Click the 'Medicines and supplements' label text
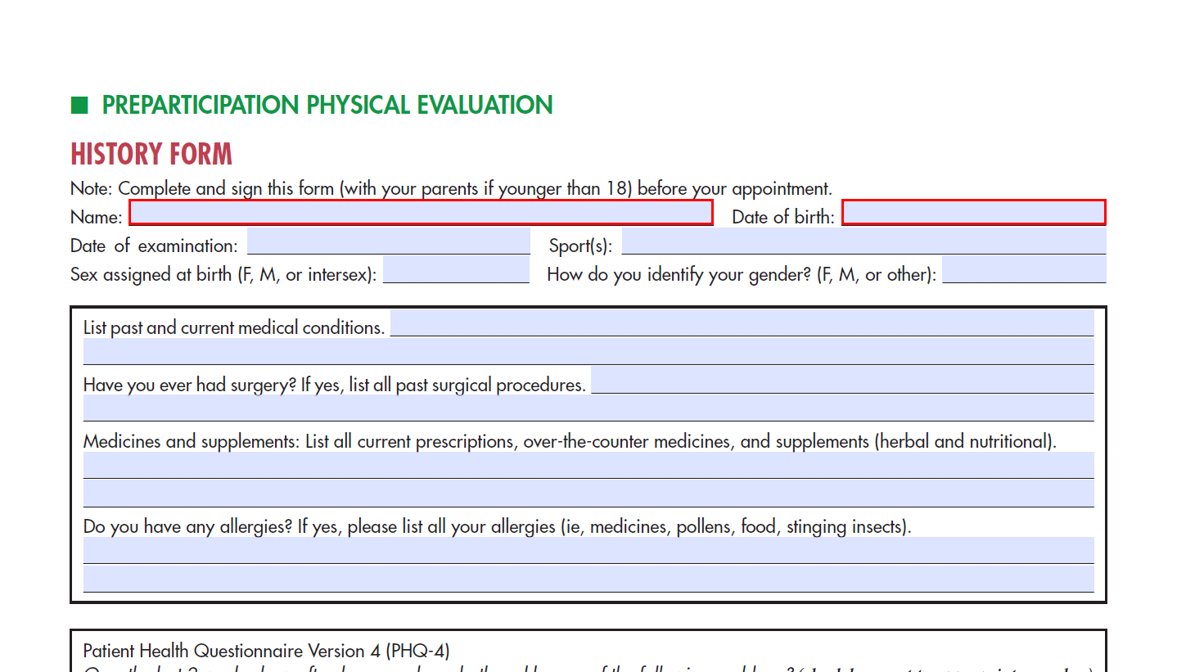The height and width of the screenshot is (672, 1195). point(191,441)
